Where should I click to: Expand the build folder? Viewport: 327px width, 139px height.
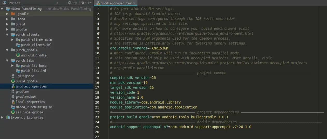click(x=7, y=24)
